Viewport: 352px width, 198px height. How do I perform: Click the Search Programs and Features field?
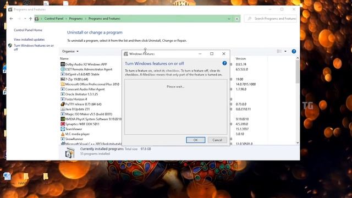[x=271, y=19]
